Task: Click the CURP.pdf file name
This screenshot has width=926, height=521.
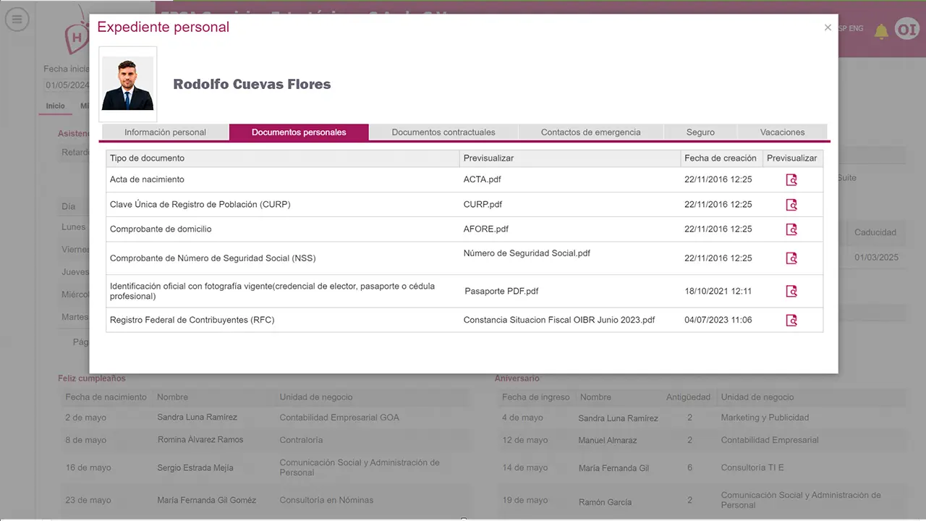Action: [483, 205]
